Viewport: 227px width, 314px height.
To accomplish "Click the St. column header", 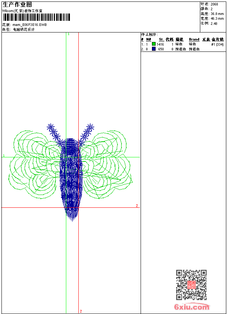I will click(x=161, y=39).
